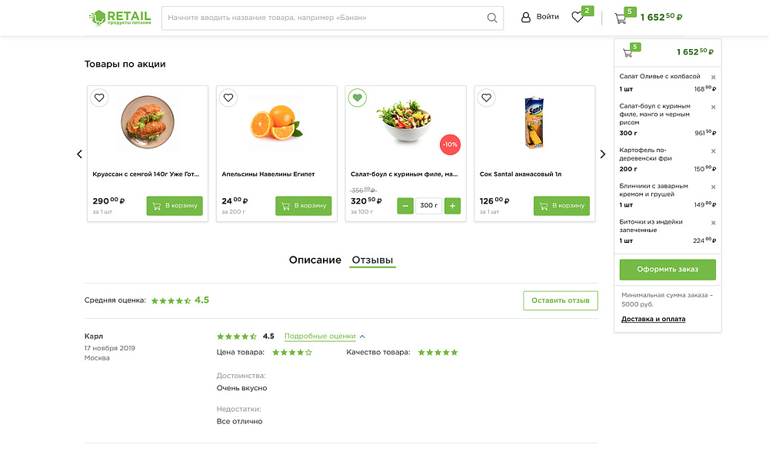The width and height of the screenshot is (769, 461).
Task: Remove Биточки из индейки from cart
Action: click(x=713, y=223)
